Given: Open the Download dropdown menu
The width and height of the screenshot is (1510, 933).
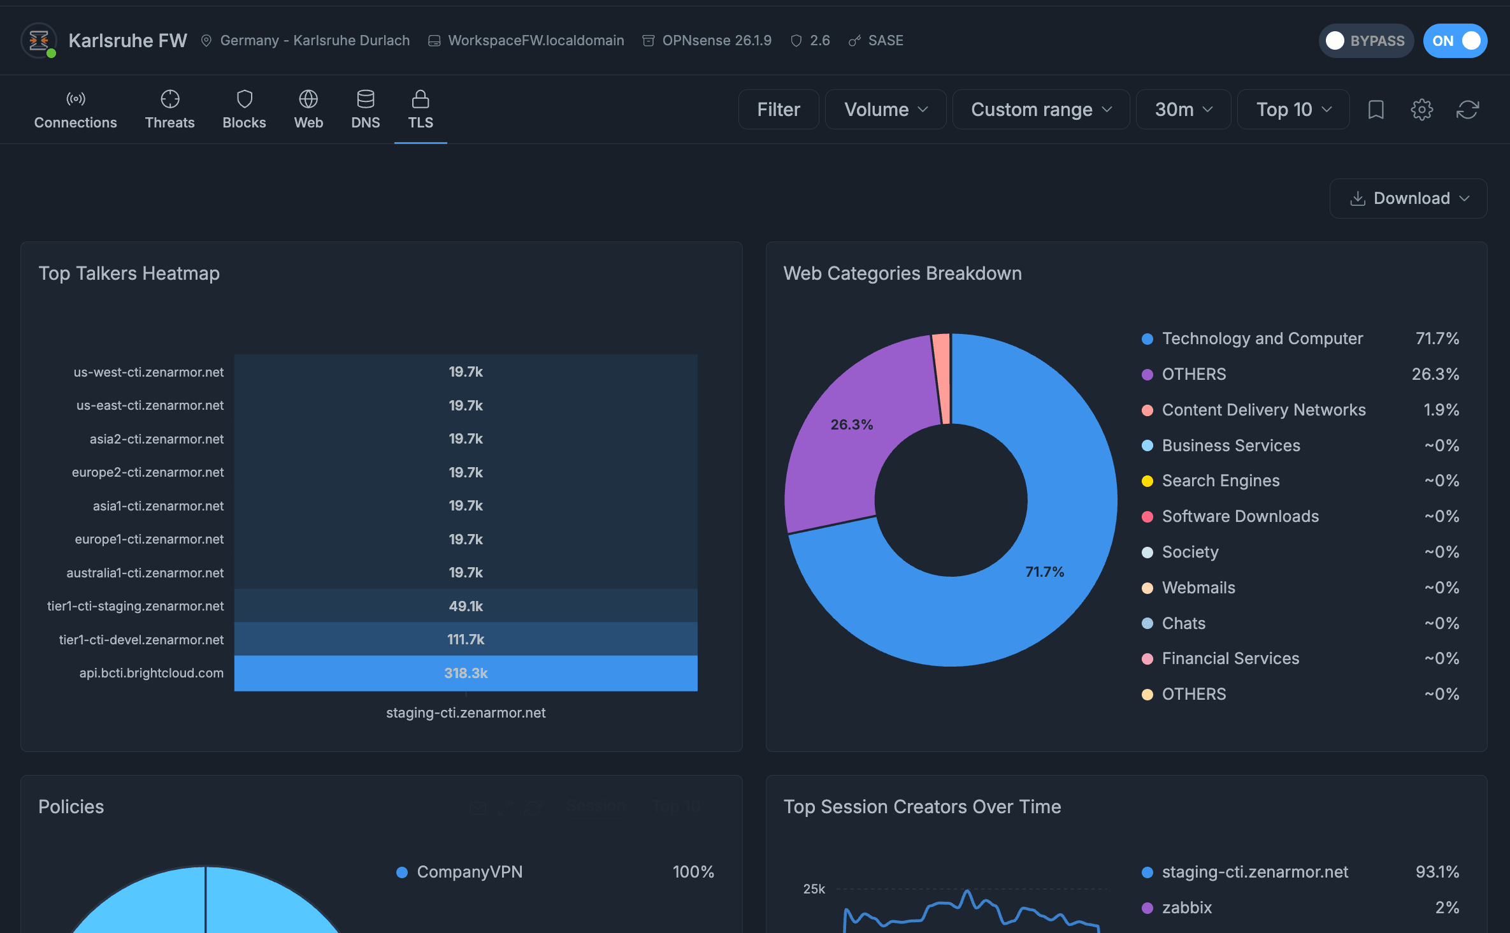Looking at the screenshot, I should pos(1408,198).
